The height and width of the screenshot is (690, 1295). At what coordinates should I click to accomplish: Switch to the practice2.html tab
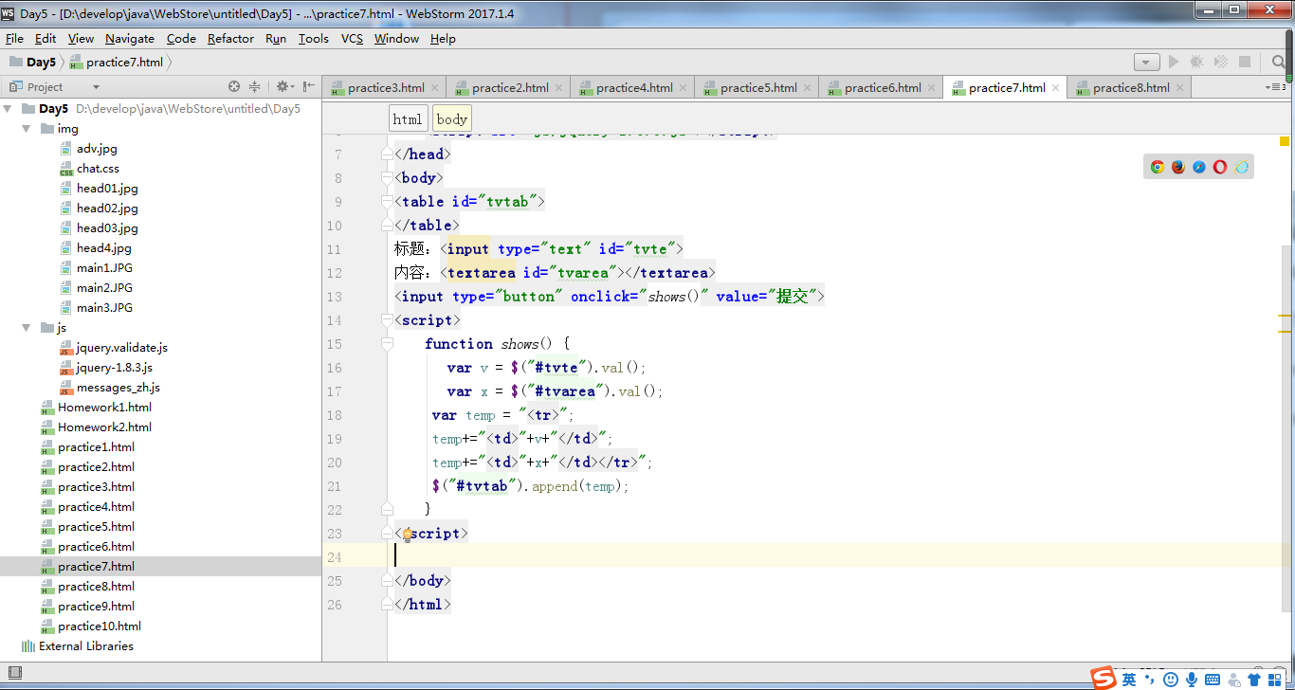[x=510, y=88]
